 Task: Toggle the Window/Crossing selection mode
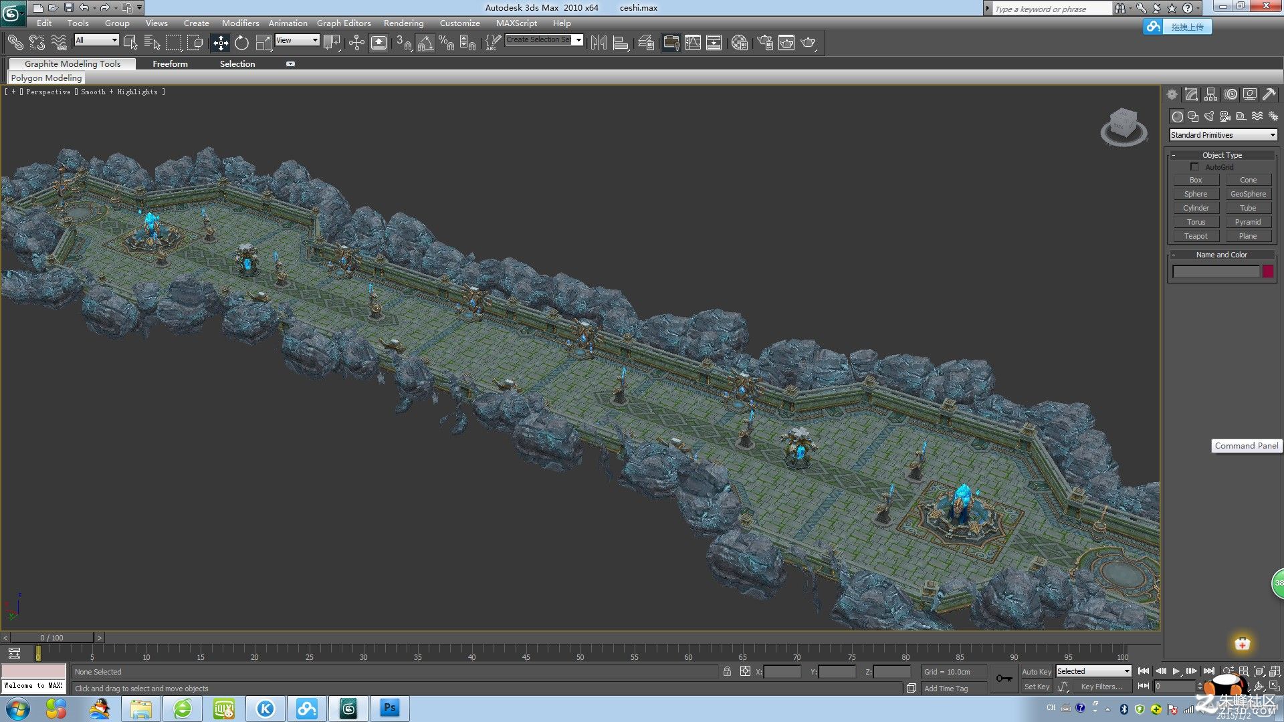[x=195, y=43]
